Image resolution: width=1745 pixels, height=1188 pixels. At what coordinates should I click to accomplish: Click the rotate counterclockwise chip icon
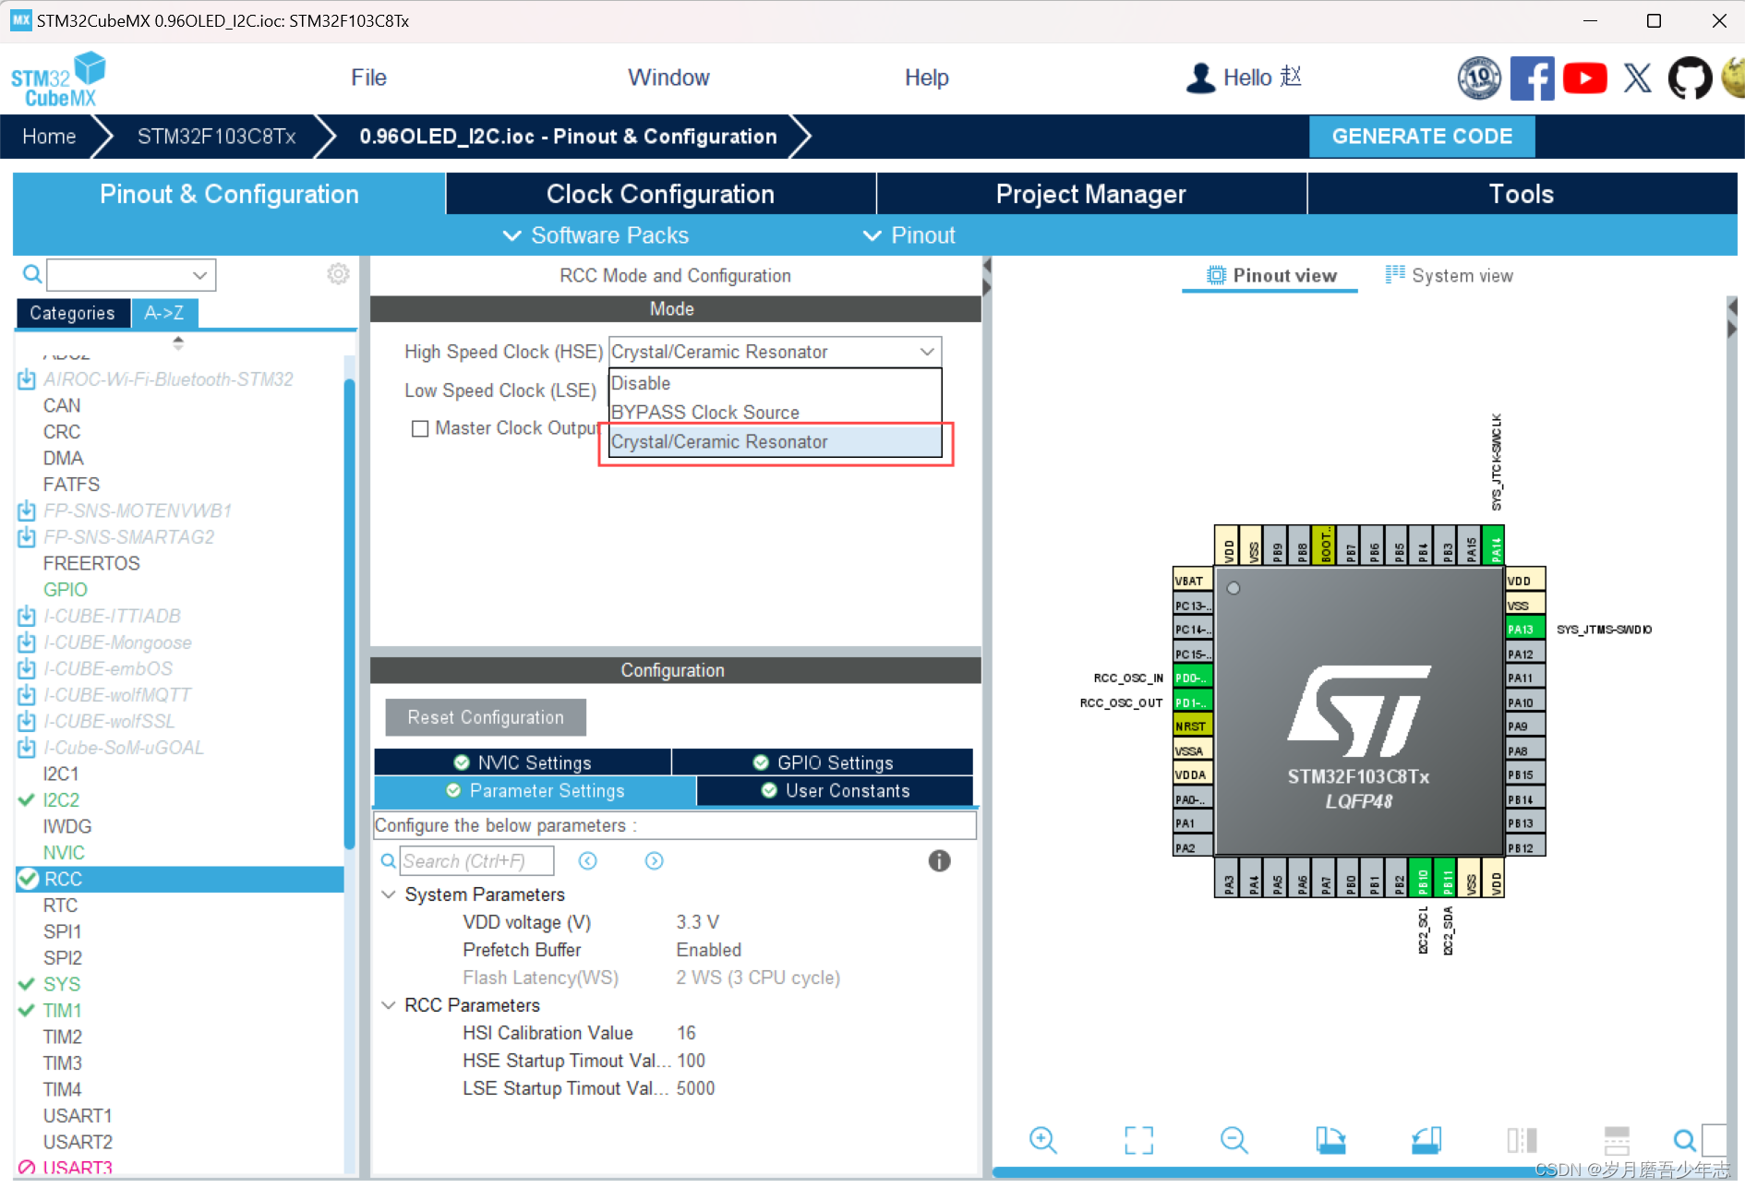pos(1426,1140)
